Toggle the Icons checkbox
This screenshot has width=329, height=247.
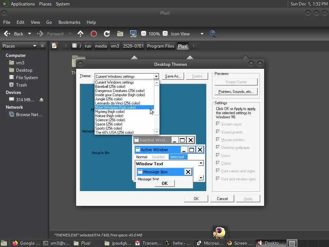click(218, 155)
